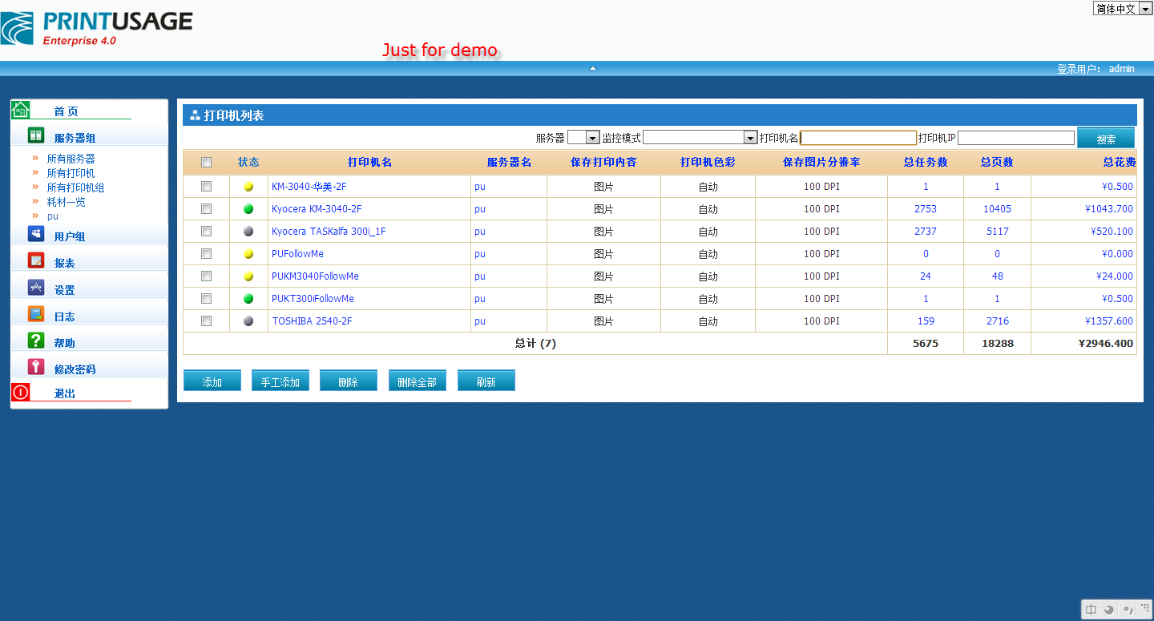Screen dimensions: 1154x621
Task: Open the PUFollowMe printer link
Action: point(297,254)
